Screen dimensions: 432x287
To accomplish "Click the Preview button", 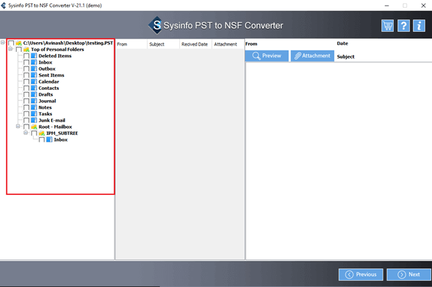I will point(267,56).
